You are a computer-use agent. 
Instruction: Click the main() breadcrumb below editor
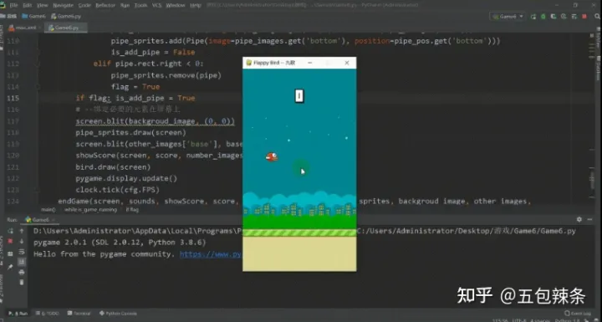tap(48, 210)
